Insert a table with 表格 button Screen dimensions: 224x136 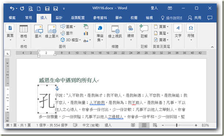tap(24, 33)
